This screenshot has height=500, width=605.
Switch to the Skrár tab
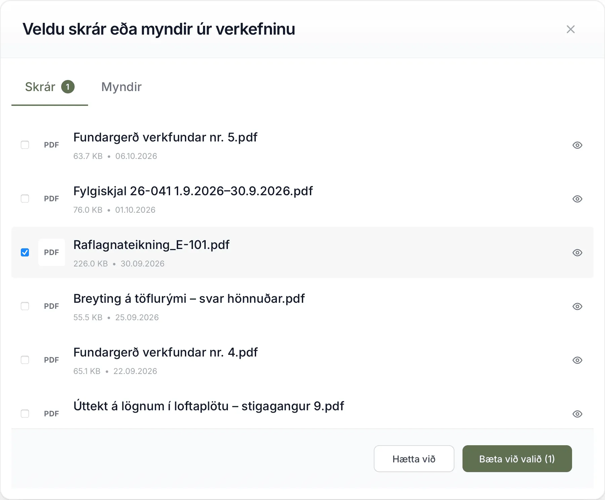tap(50, 87)
